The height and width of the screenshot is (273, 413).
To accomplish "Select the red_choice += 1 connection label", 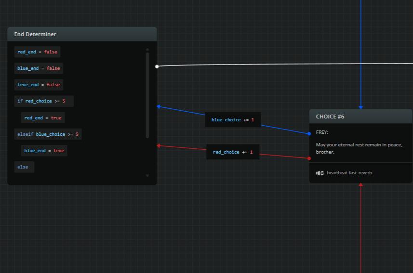I will [233, 152].
